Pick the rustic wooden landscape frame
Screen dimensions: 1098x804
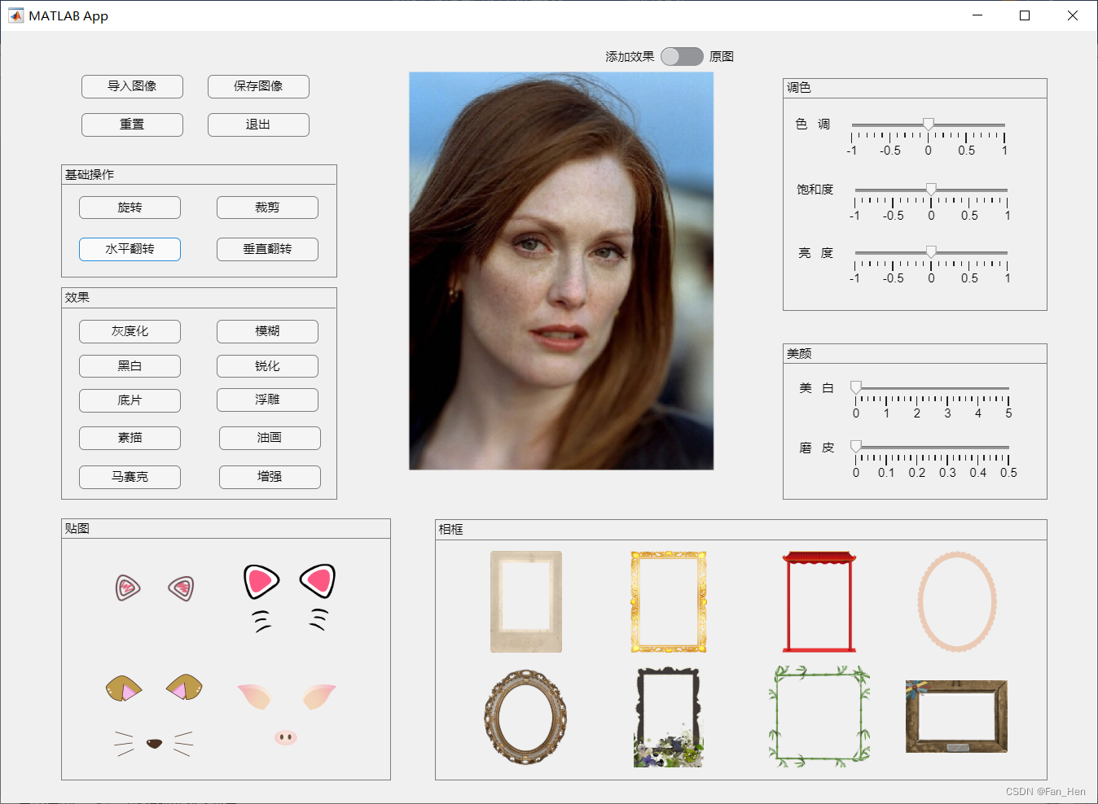pos(956,716)
